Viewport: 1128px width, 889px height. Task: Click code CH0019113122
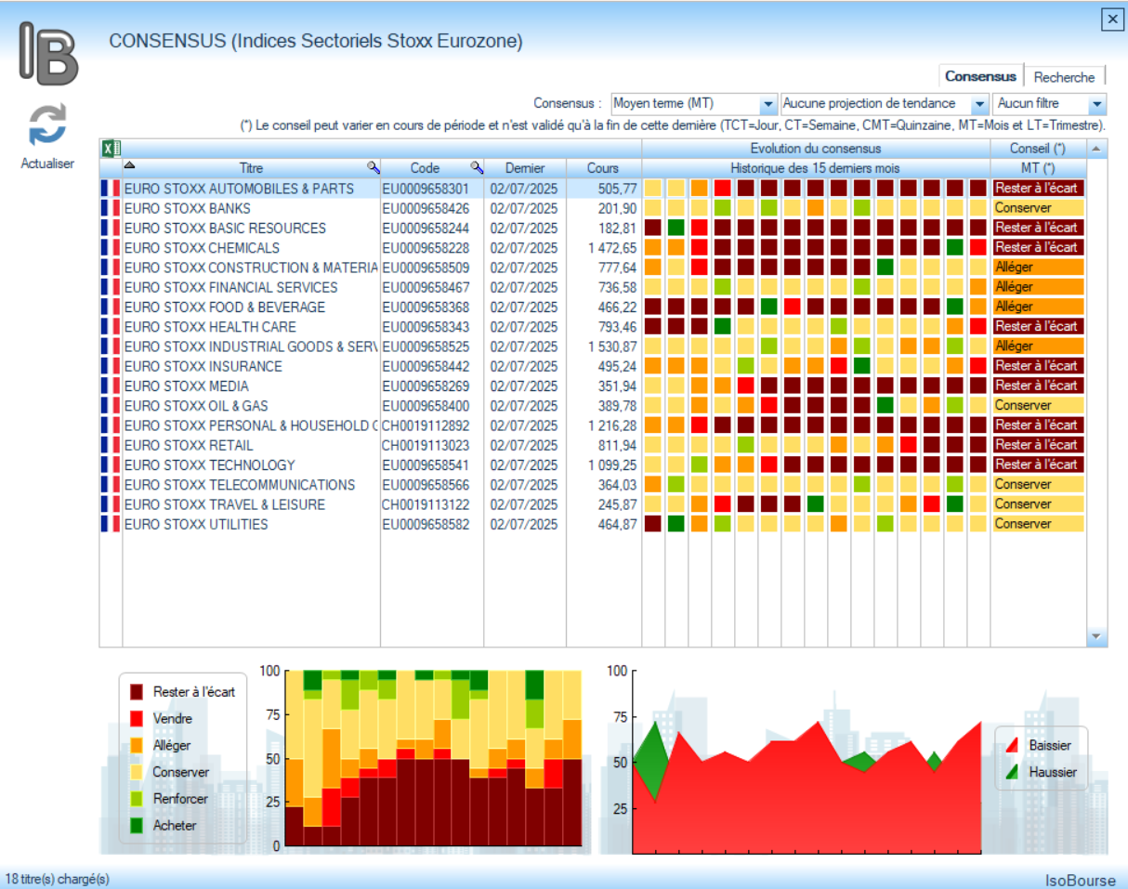pos(426,504)
